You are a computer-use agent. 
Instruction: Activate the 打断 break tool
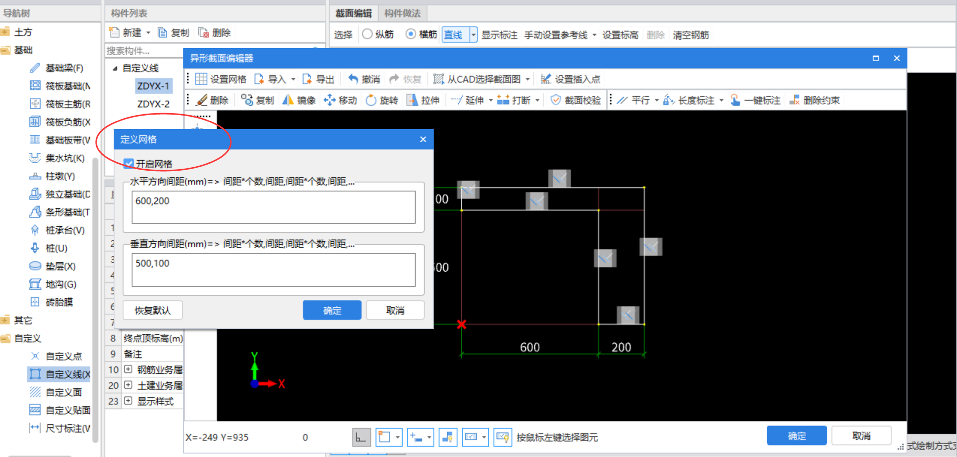tap(514, 100)
